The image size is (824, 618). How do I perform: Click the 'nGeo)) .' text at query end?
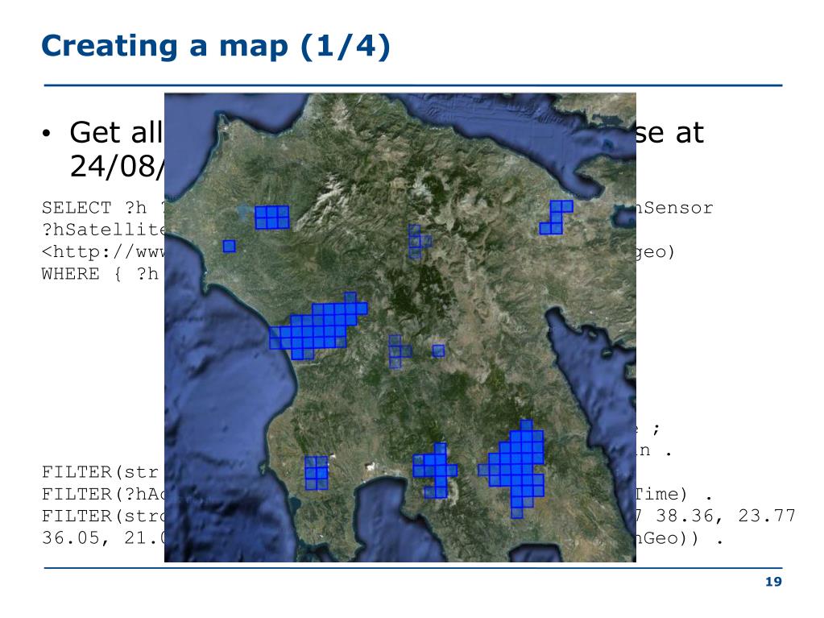click(x=680, y=538)
